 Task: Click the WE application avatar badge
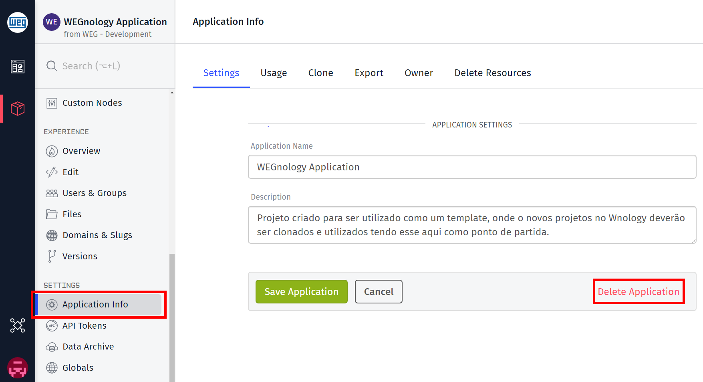tap(52, 22)
